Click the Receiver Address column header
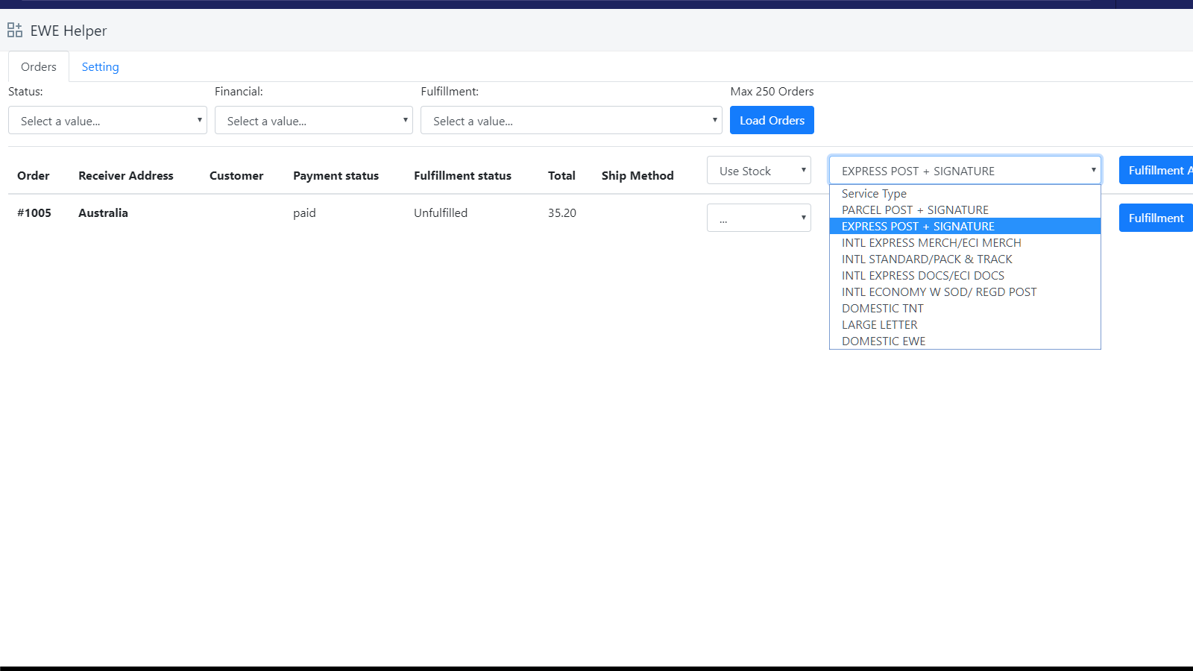1193x671 pixels. (x=126, y=175)
